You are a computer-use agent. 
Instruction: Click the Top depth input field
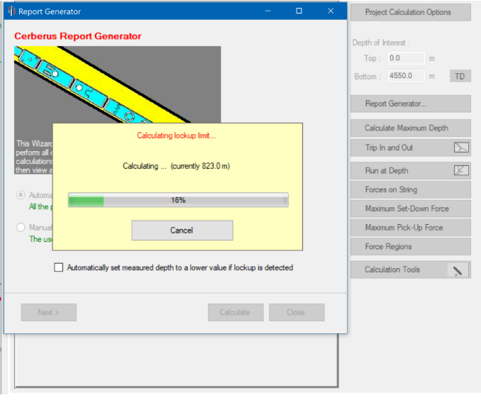406,58
